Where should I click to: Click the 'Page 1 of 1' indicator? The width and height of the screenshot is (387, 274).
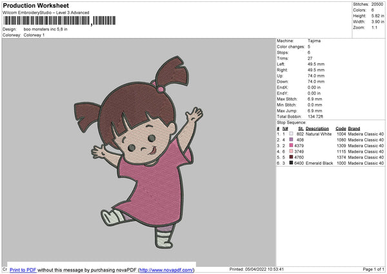[x=373, y=269]
